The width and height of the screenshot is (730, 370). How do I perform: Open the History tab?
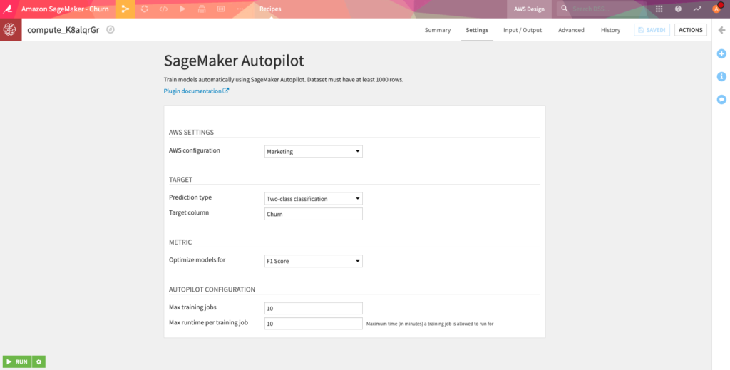click(610, 30)
